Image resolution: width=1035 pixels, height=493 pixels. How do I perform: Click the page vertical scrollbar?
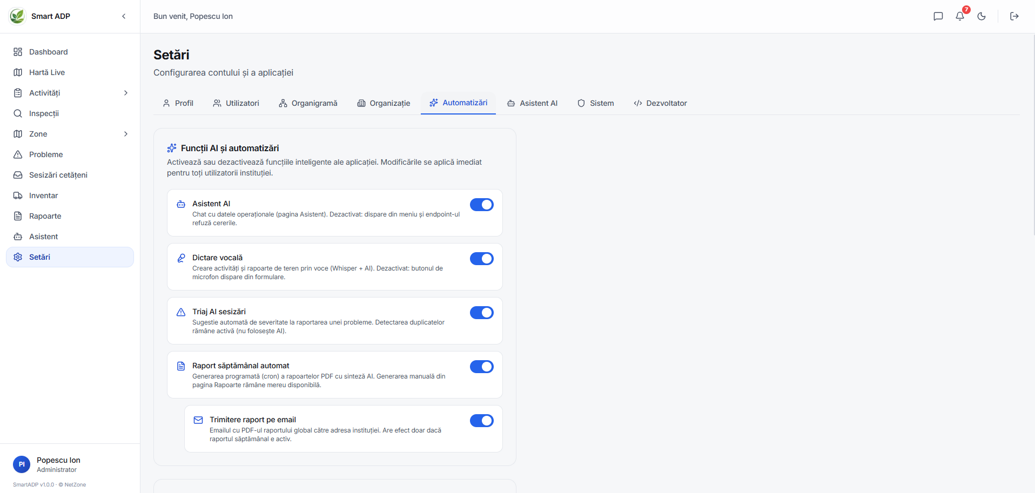coord(1033,135)
